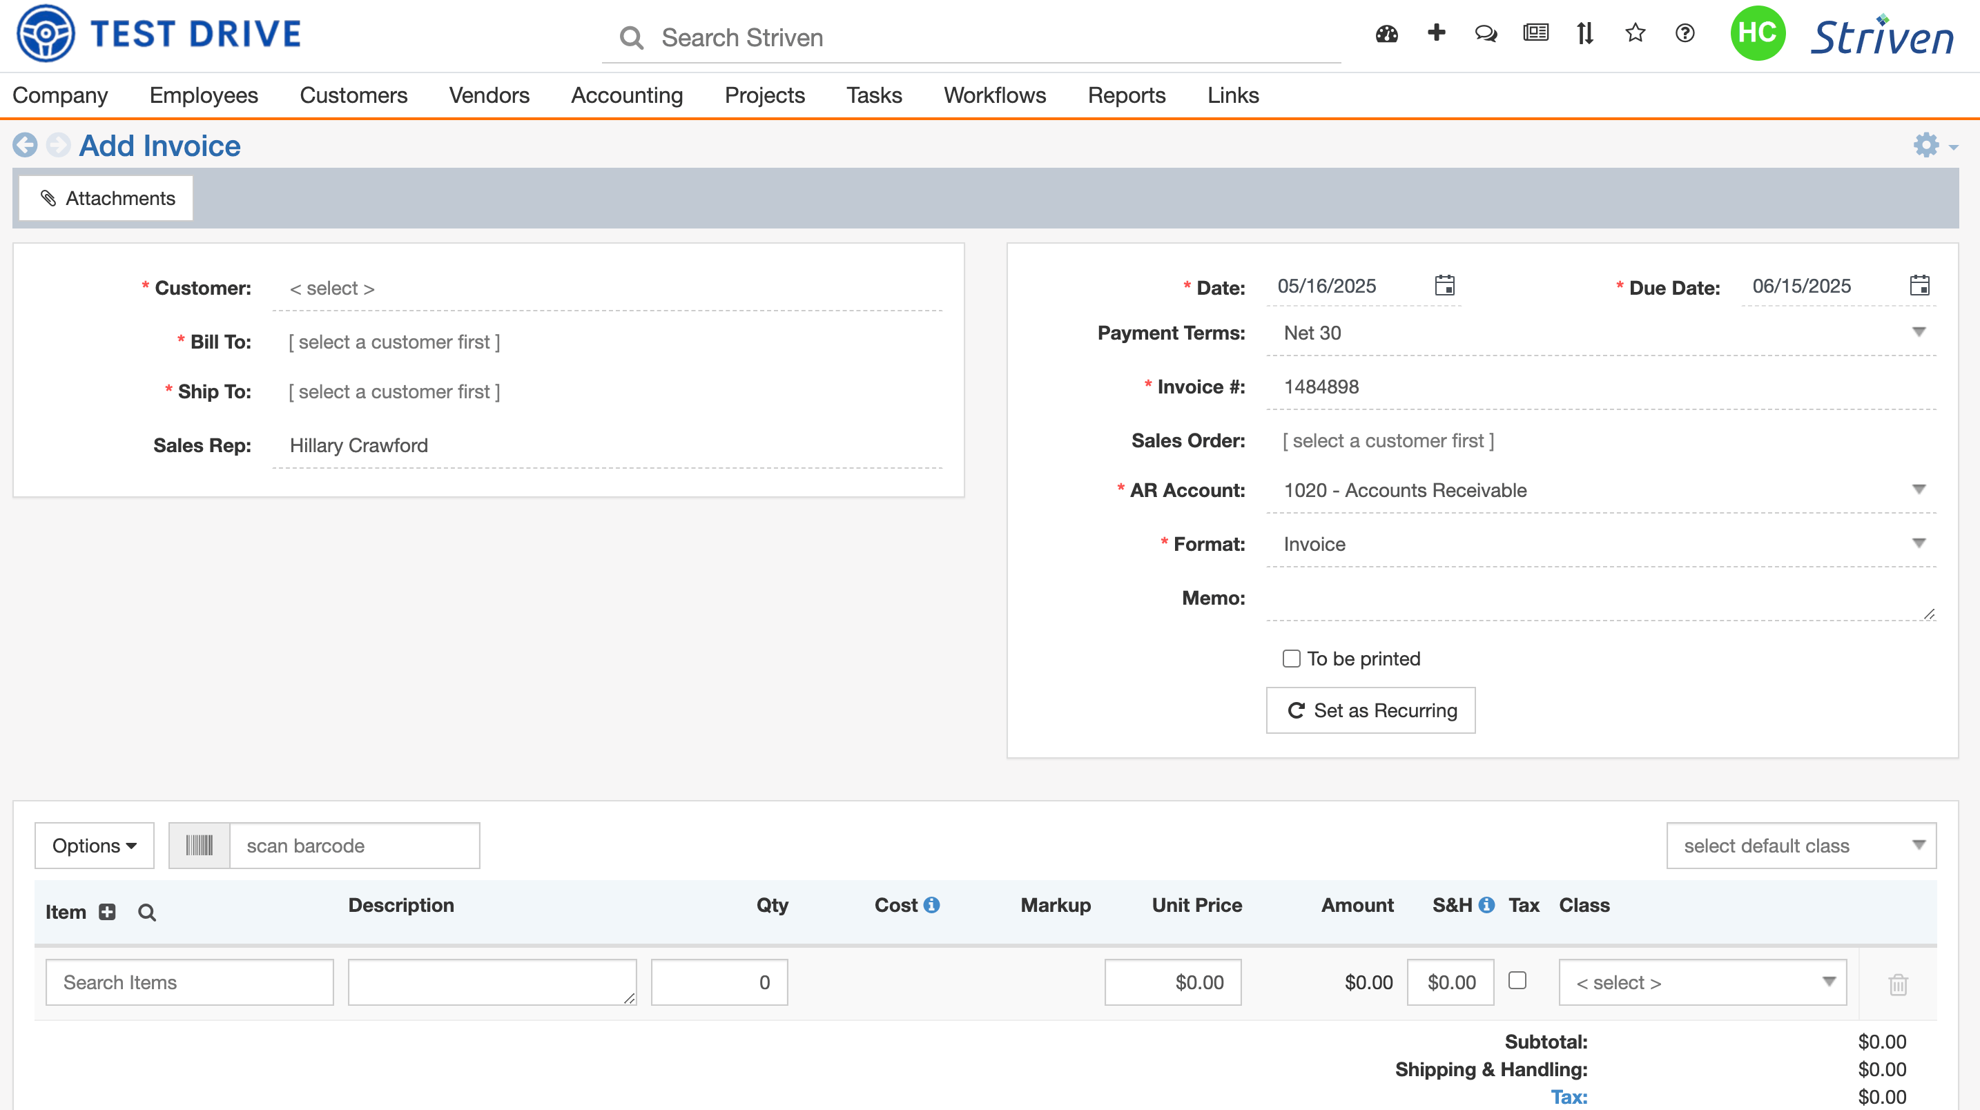This screenshot has height=1110, width=1980.
Task: Delete line item with trash icon
Action: 1898,984
